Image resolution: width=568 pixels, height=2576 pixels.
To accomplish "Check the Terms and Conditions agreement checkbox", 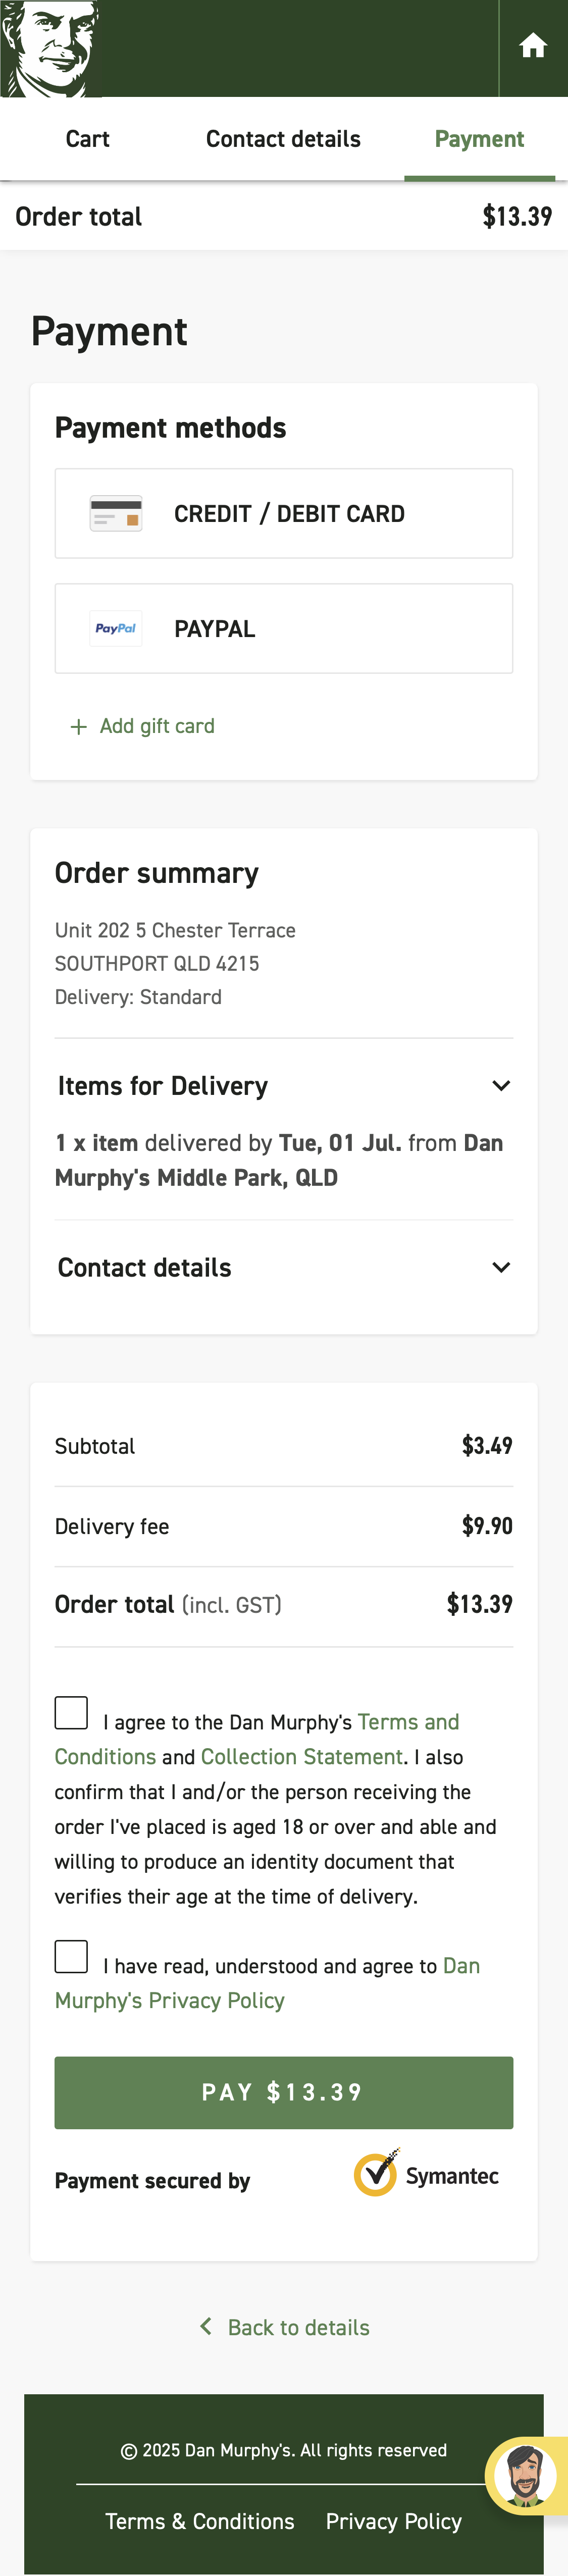I will pos(71,1712).
